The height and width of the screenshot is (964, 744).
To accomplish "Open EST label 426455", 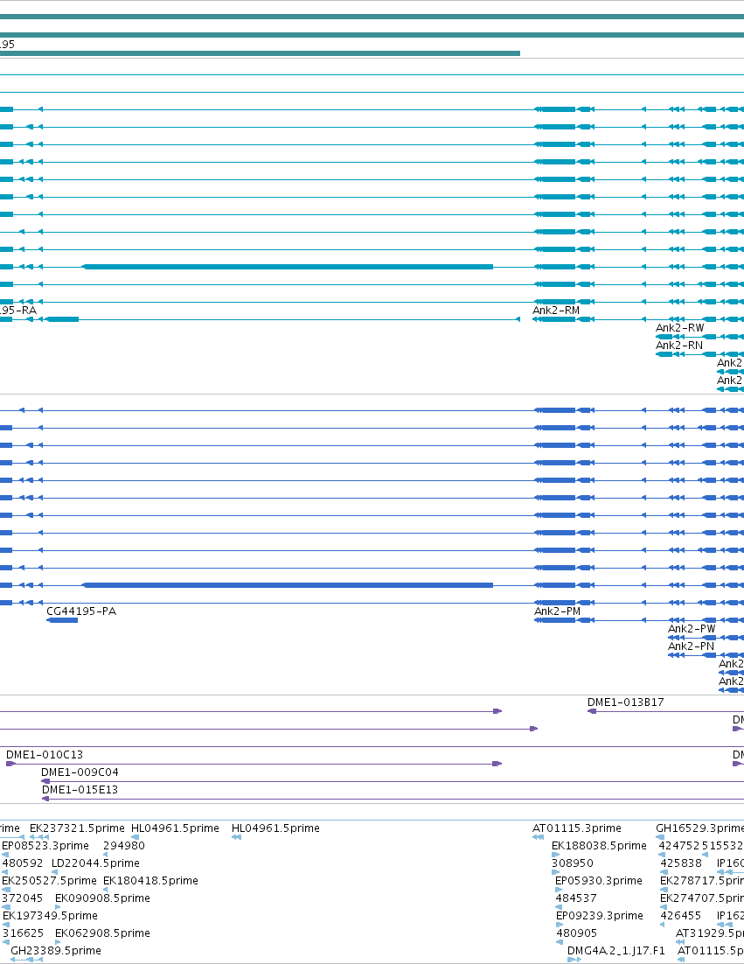I will 681,915.
